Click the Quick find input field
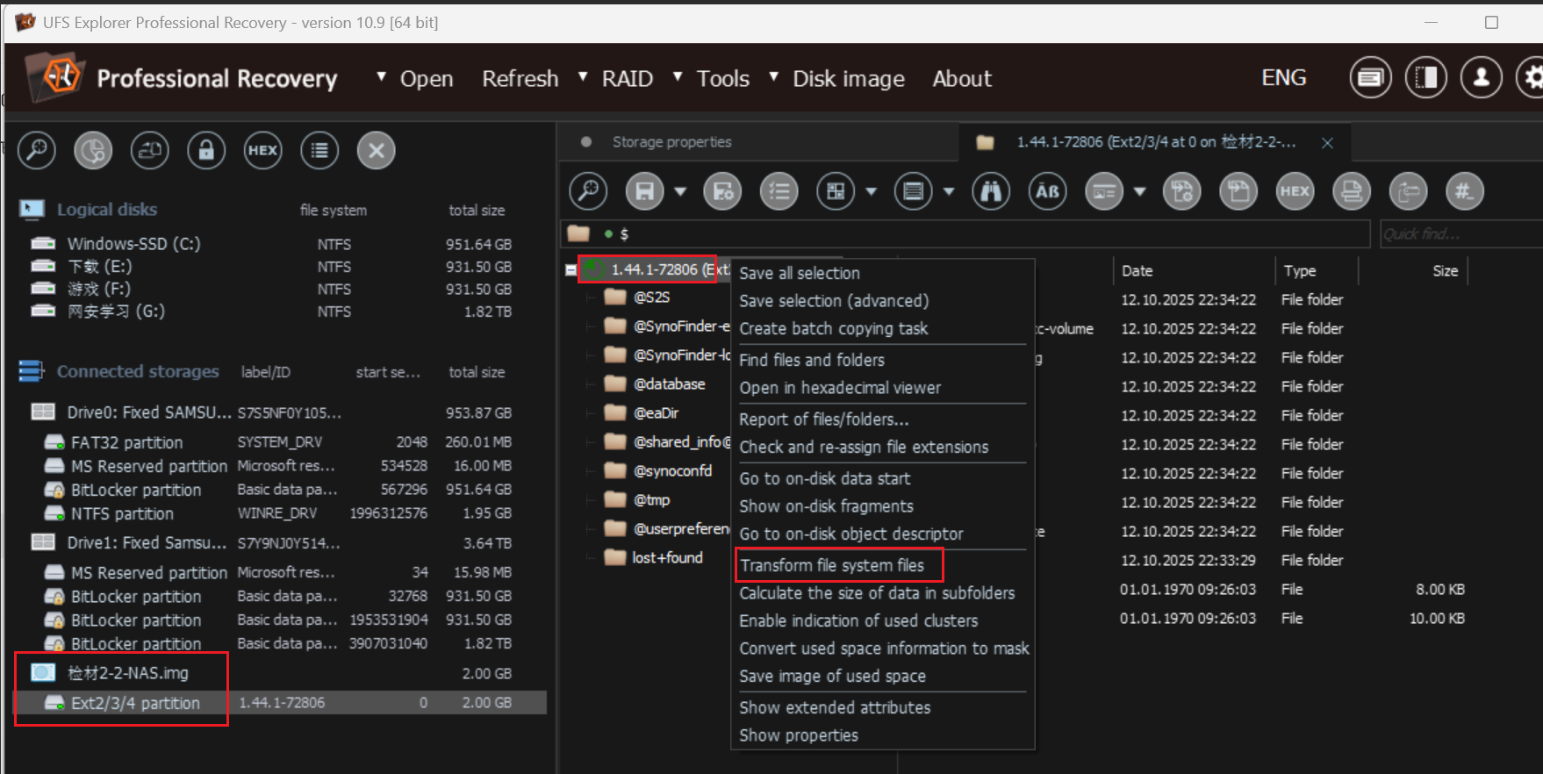Screen dimensions: 1543x774 point(1457,233)
